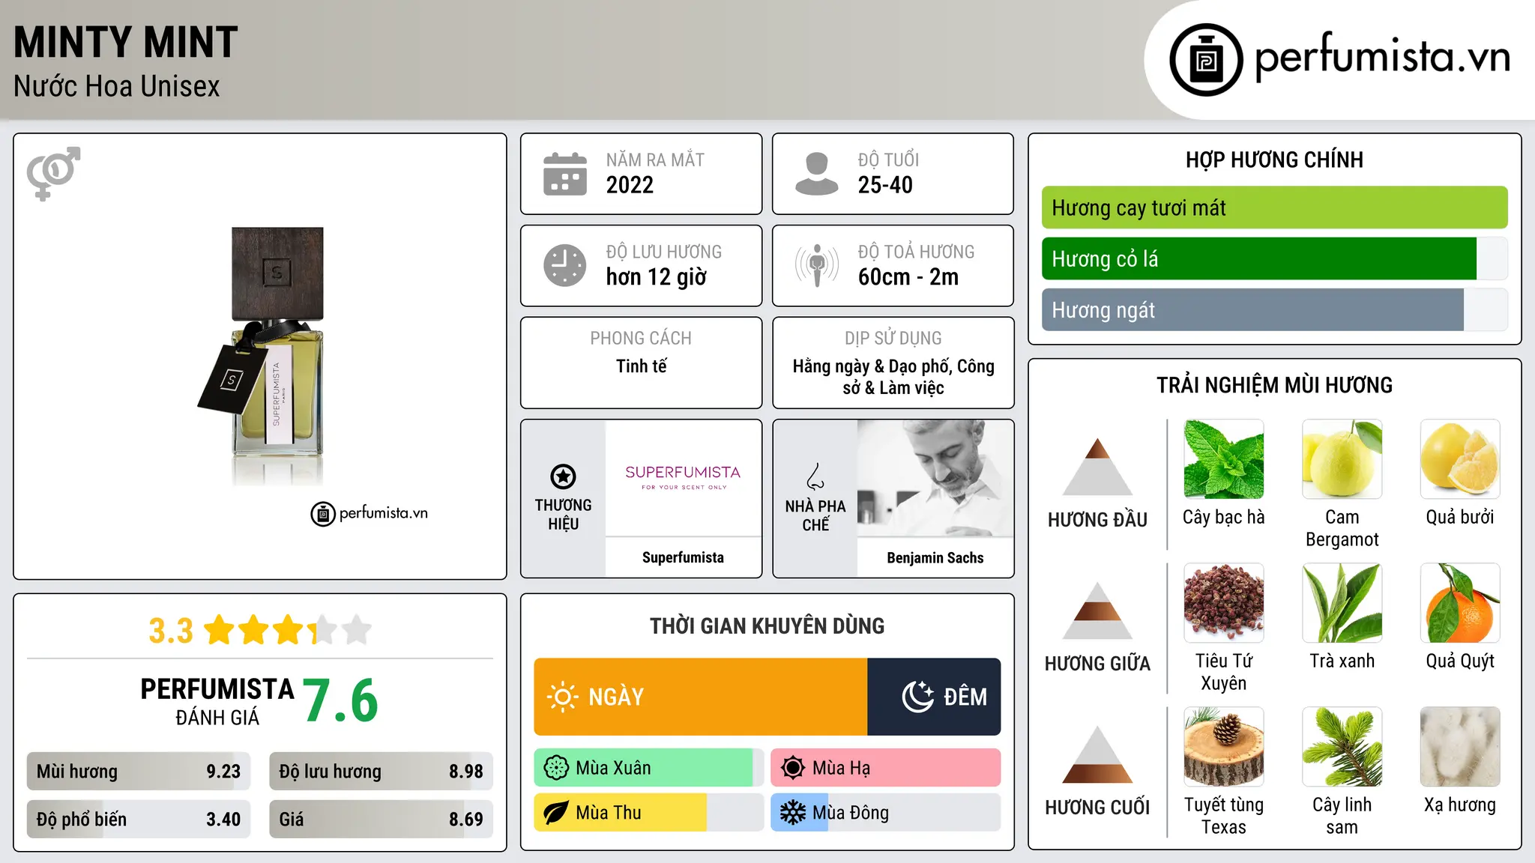The image size is (1535, 863).
Task: Click the Quả bưởi grapefruit image
Action: [1460, 459]
